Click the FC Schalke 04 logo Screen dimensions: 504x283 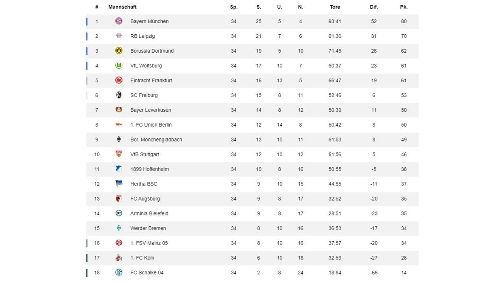(119, 272)
